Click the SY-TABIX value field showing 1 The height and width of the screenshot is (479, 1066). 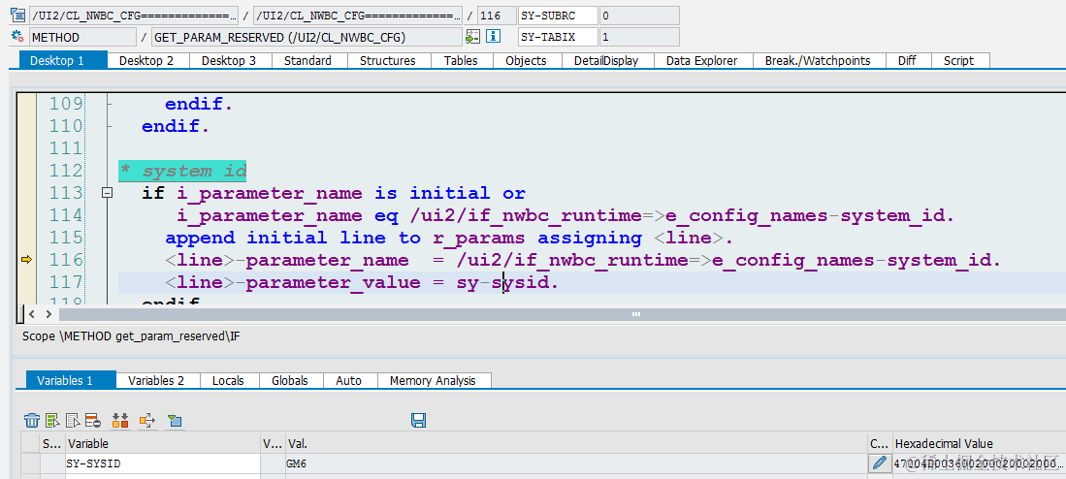(x=638, y=37)
